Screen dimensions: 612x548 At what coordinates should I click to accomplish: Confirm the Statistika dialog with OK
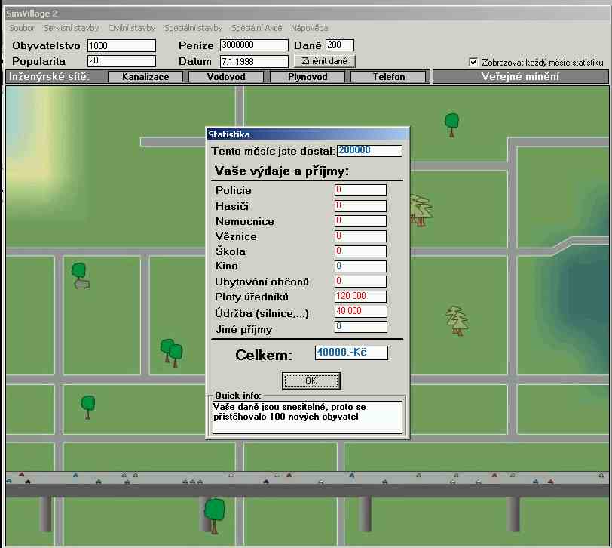[x=311, y=380]
